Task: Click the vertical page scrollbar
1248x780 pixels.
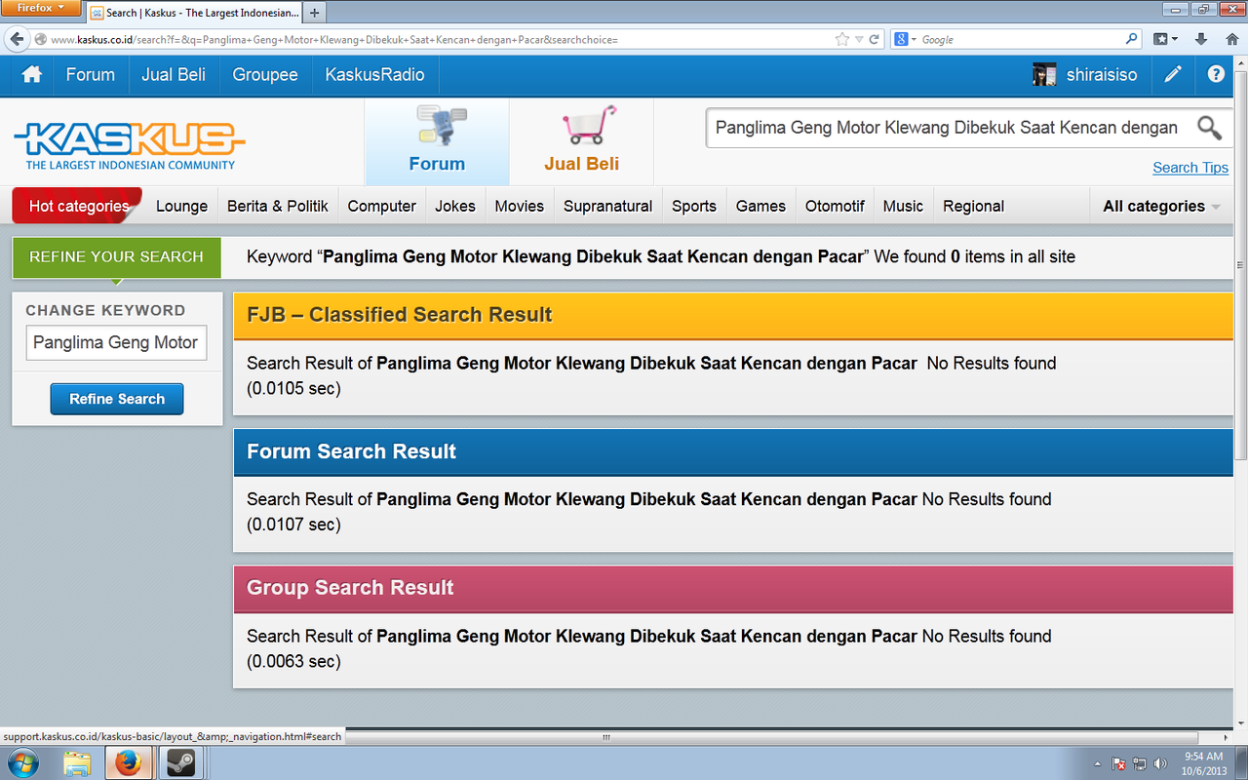Action: [1240, 265]
